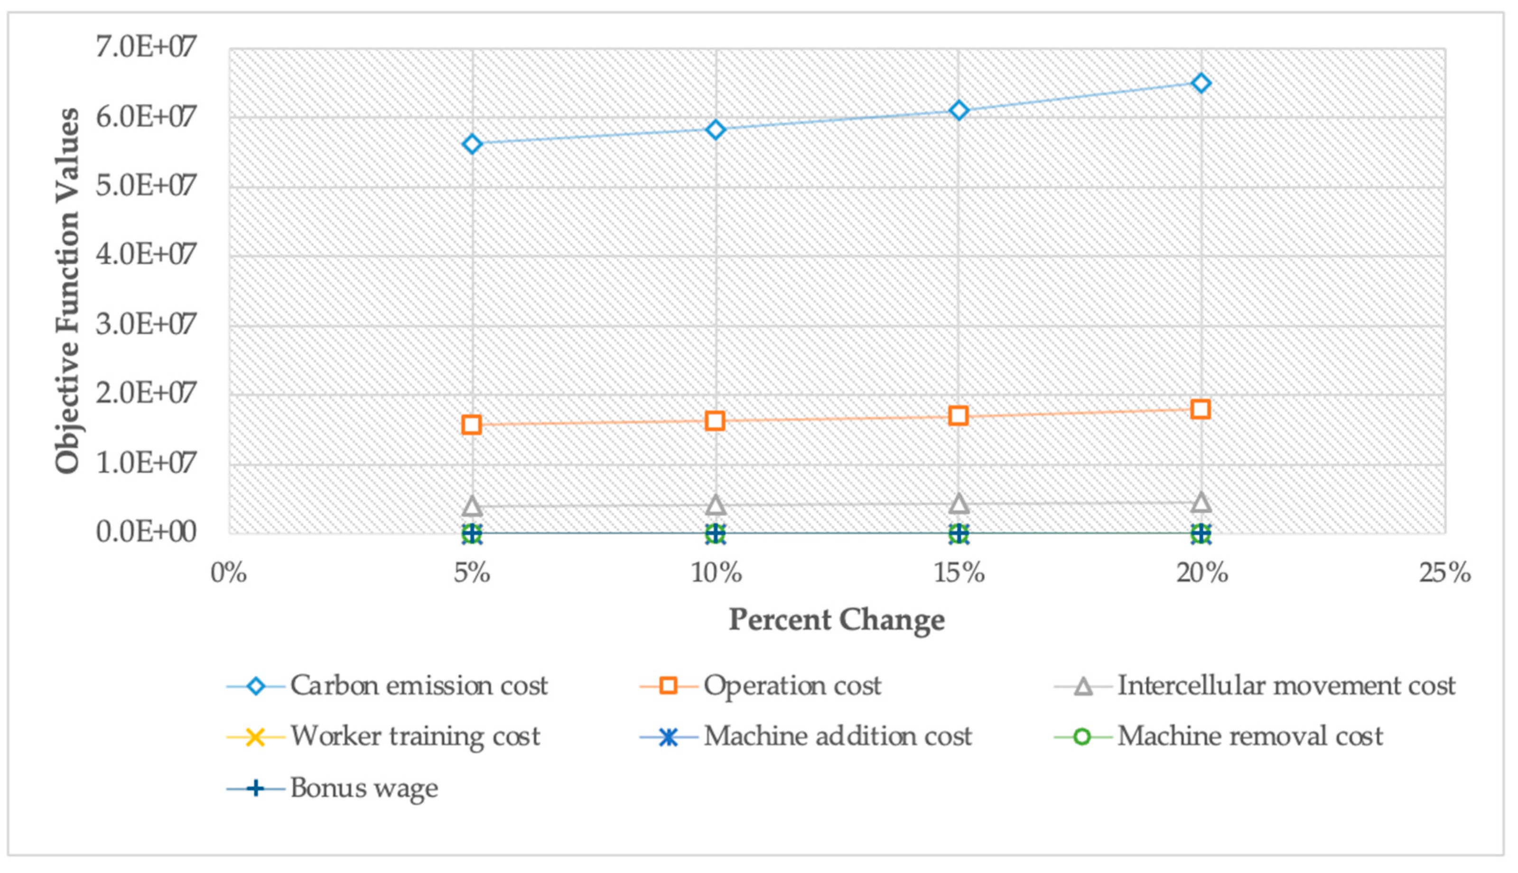Click the Machine removal cost legend circle marker

pyautogui.click(x=1083, y=737)
